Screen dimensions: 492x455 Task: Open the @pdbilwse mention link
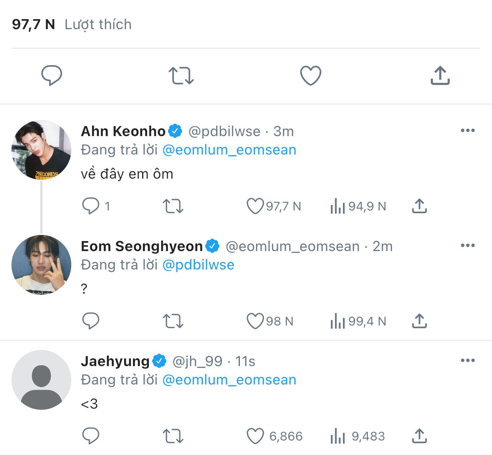click(198, 265)
